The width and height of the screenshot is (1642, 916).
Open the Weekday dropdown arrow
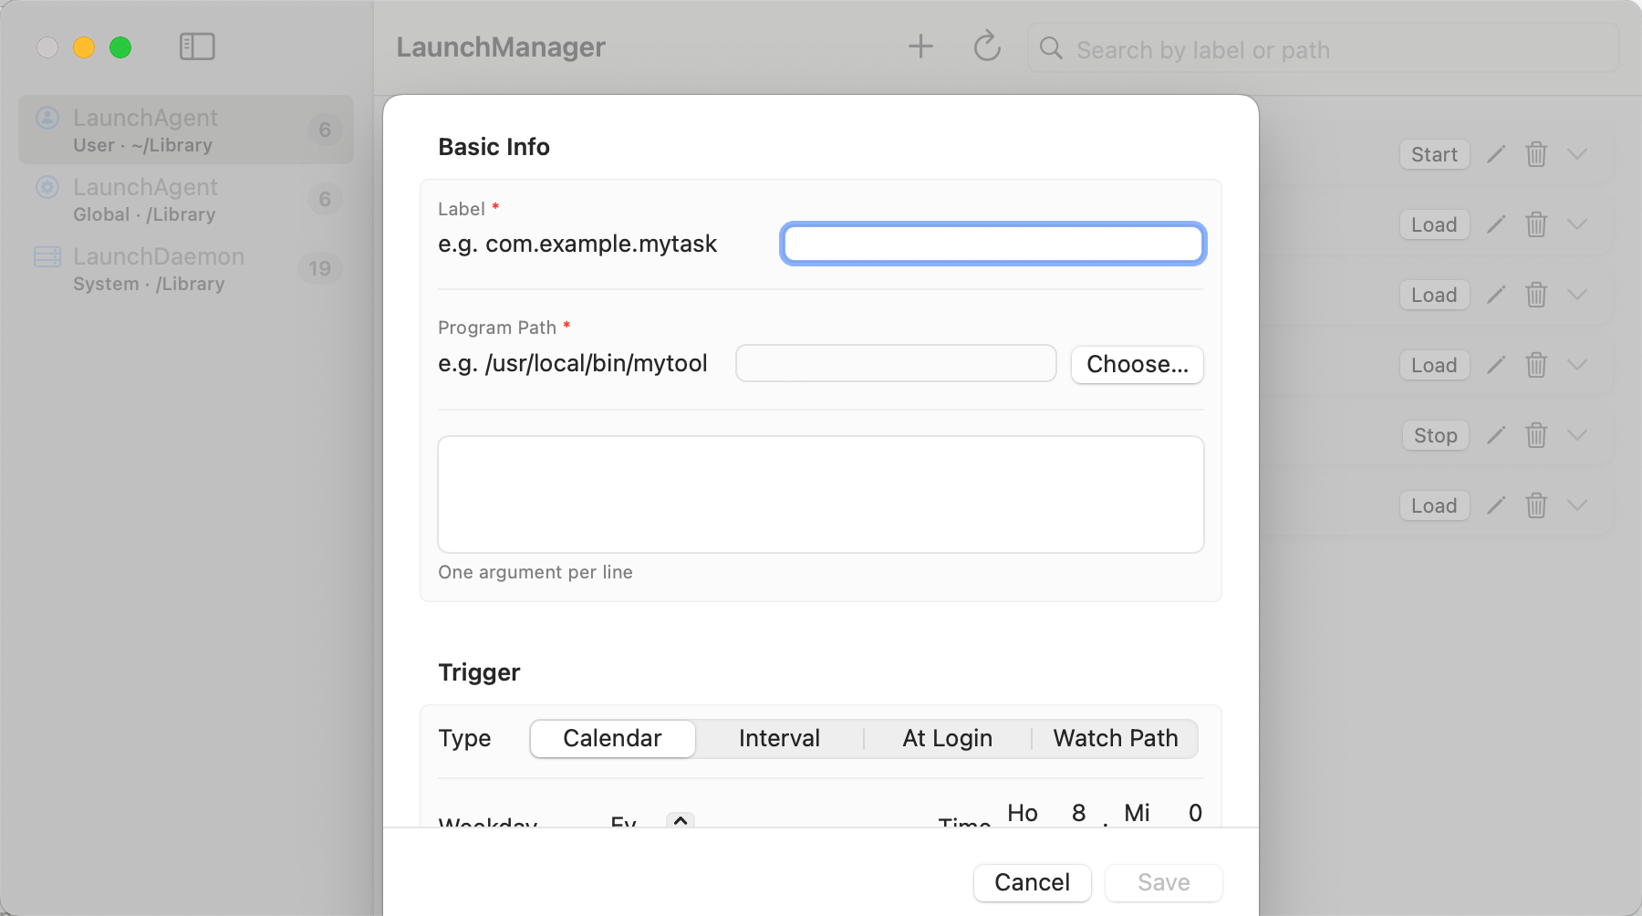click(681, 820)
